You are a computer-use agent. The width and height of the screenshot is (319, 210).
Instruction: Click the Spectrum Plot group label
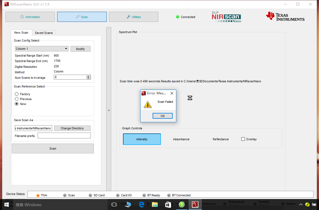pyautogui.click(x=128, y=32)
